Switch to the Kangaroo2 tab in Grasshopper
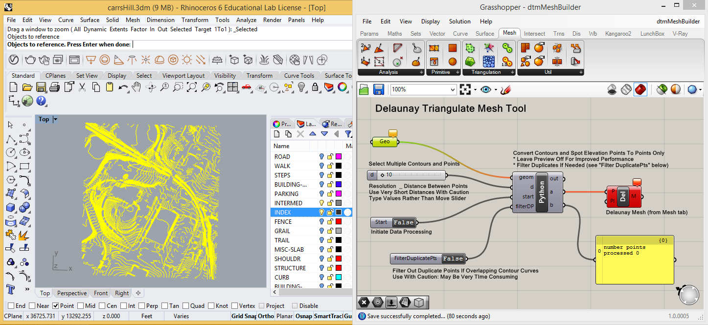The width and height of the screenshot is (708, 325). coord(618,34)
